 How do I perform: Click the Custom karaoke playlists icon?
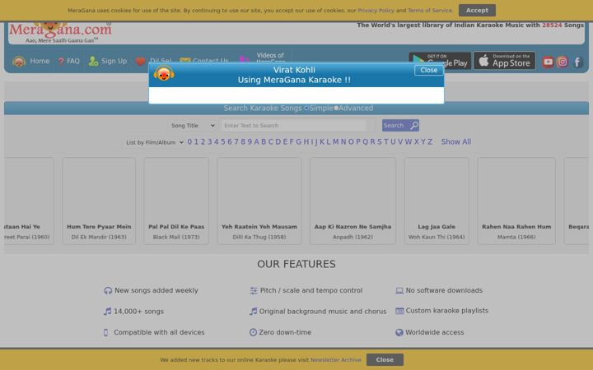[x=399, y=311]
